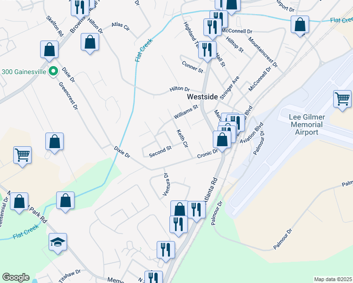
Task: Click the restaurant marker beside McConnell Dr label
Action: pyautogui.click(x=212, y=29)
